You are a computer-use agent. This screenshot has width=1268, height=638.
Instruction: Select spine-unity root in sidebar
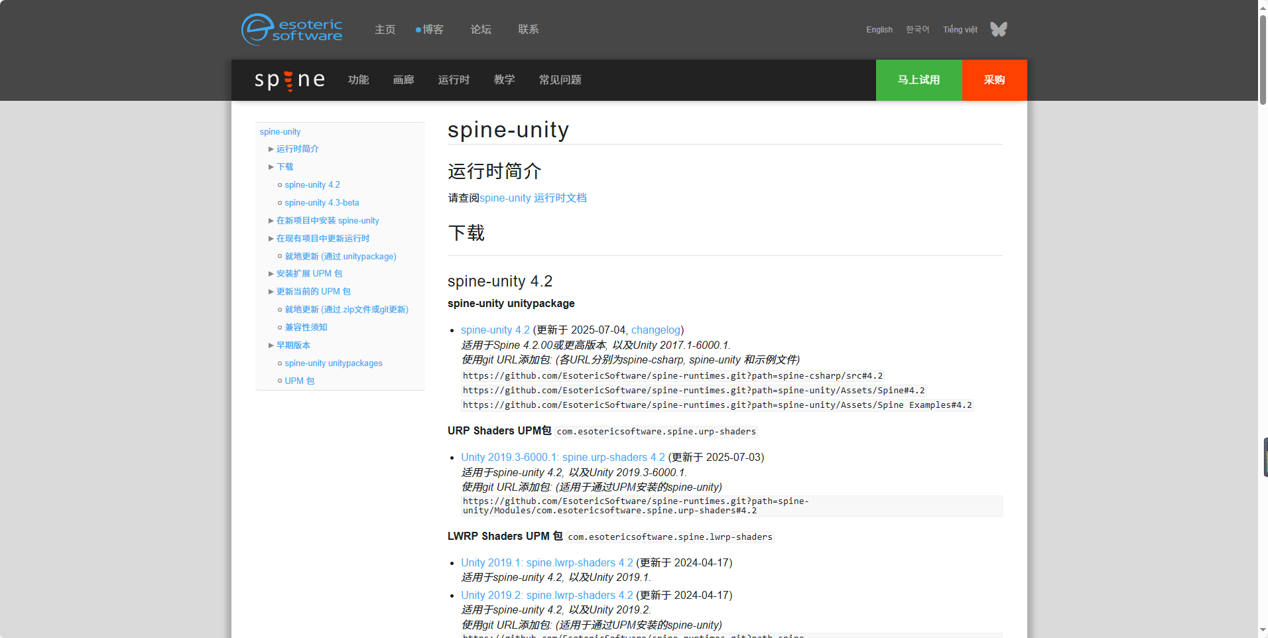click(x=280, y=131)
